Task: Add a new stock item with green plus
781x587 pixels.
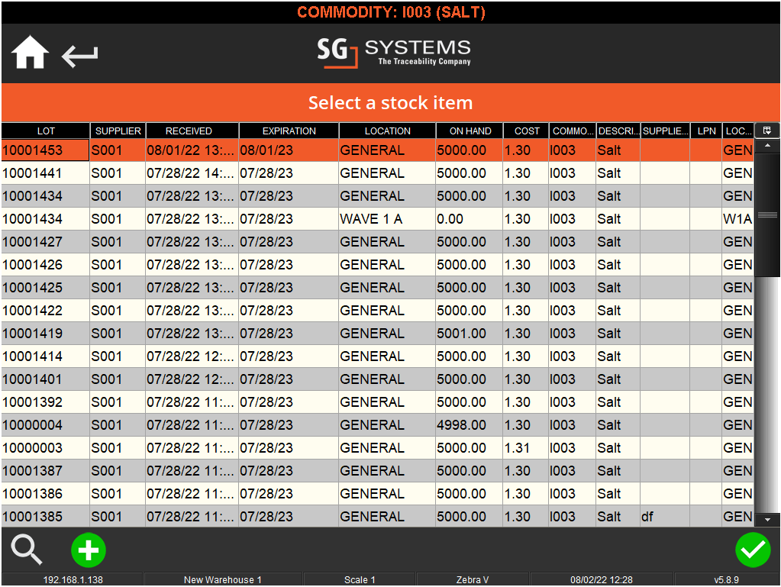Action: (x=88, y=550)
